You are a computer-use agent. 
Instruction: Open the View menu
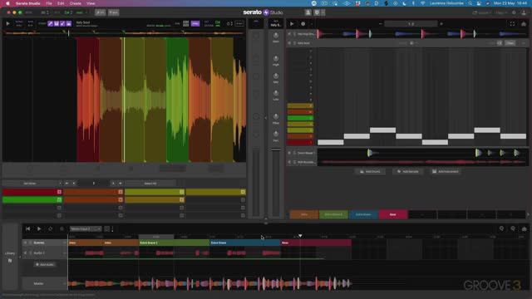[x=91, y=3]
